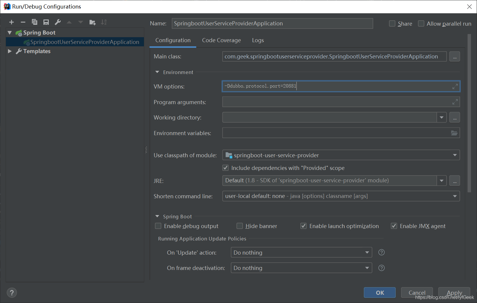Image resolution: width=477 pixels, height=303 pixels.
Task: Switch to Logs tab
Action: [258, 40]
